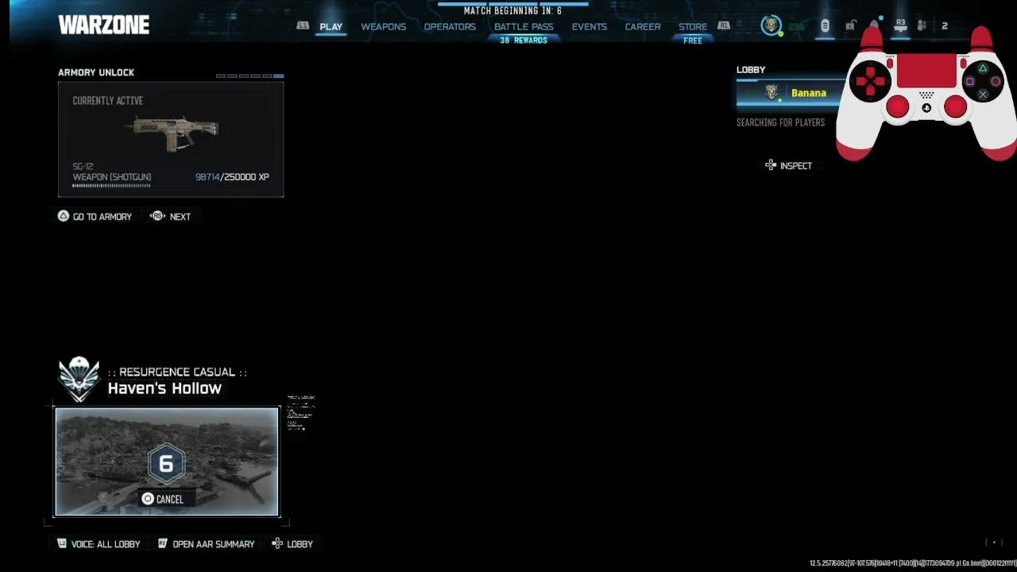Open the WEAPONS tab
This screenshot has width=1017, height=572.
(x=383, y=26)
